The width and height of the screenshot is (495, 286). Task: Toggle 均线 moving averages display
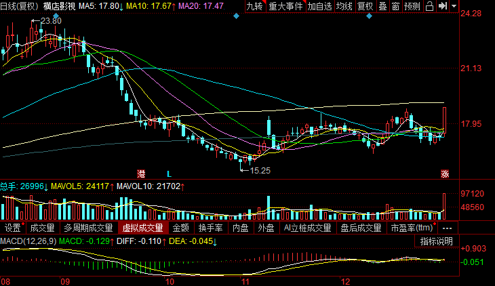click(x=344, y=6)
